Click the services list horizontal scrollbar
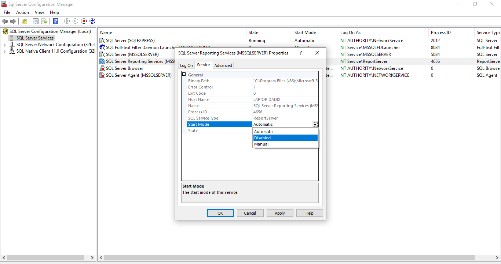This screenshot has width=501, height=264. (289, 258)
